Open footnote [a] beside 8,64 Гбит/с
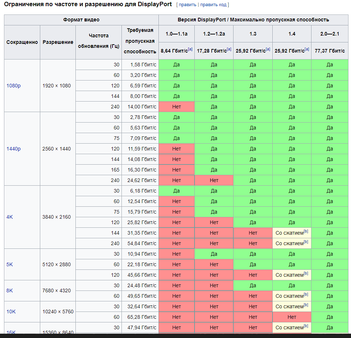 (x=190, y=49)
